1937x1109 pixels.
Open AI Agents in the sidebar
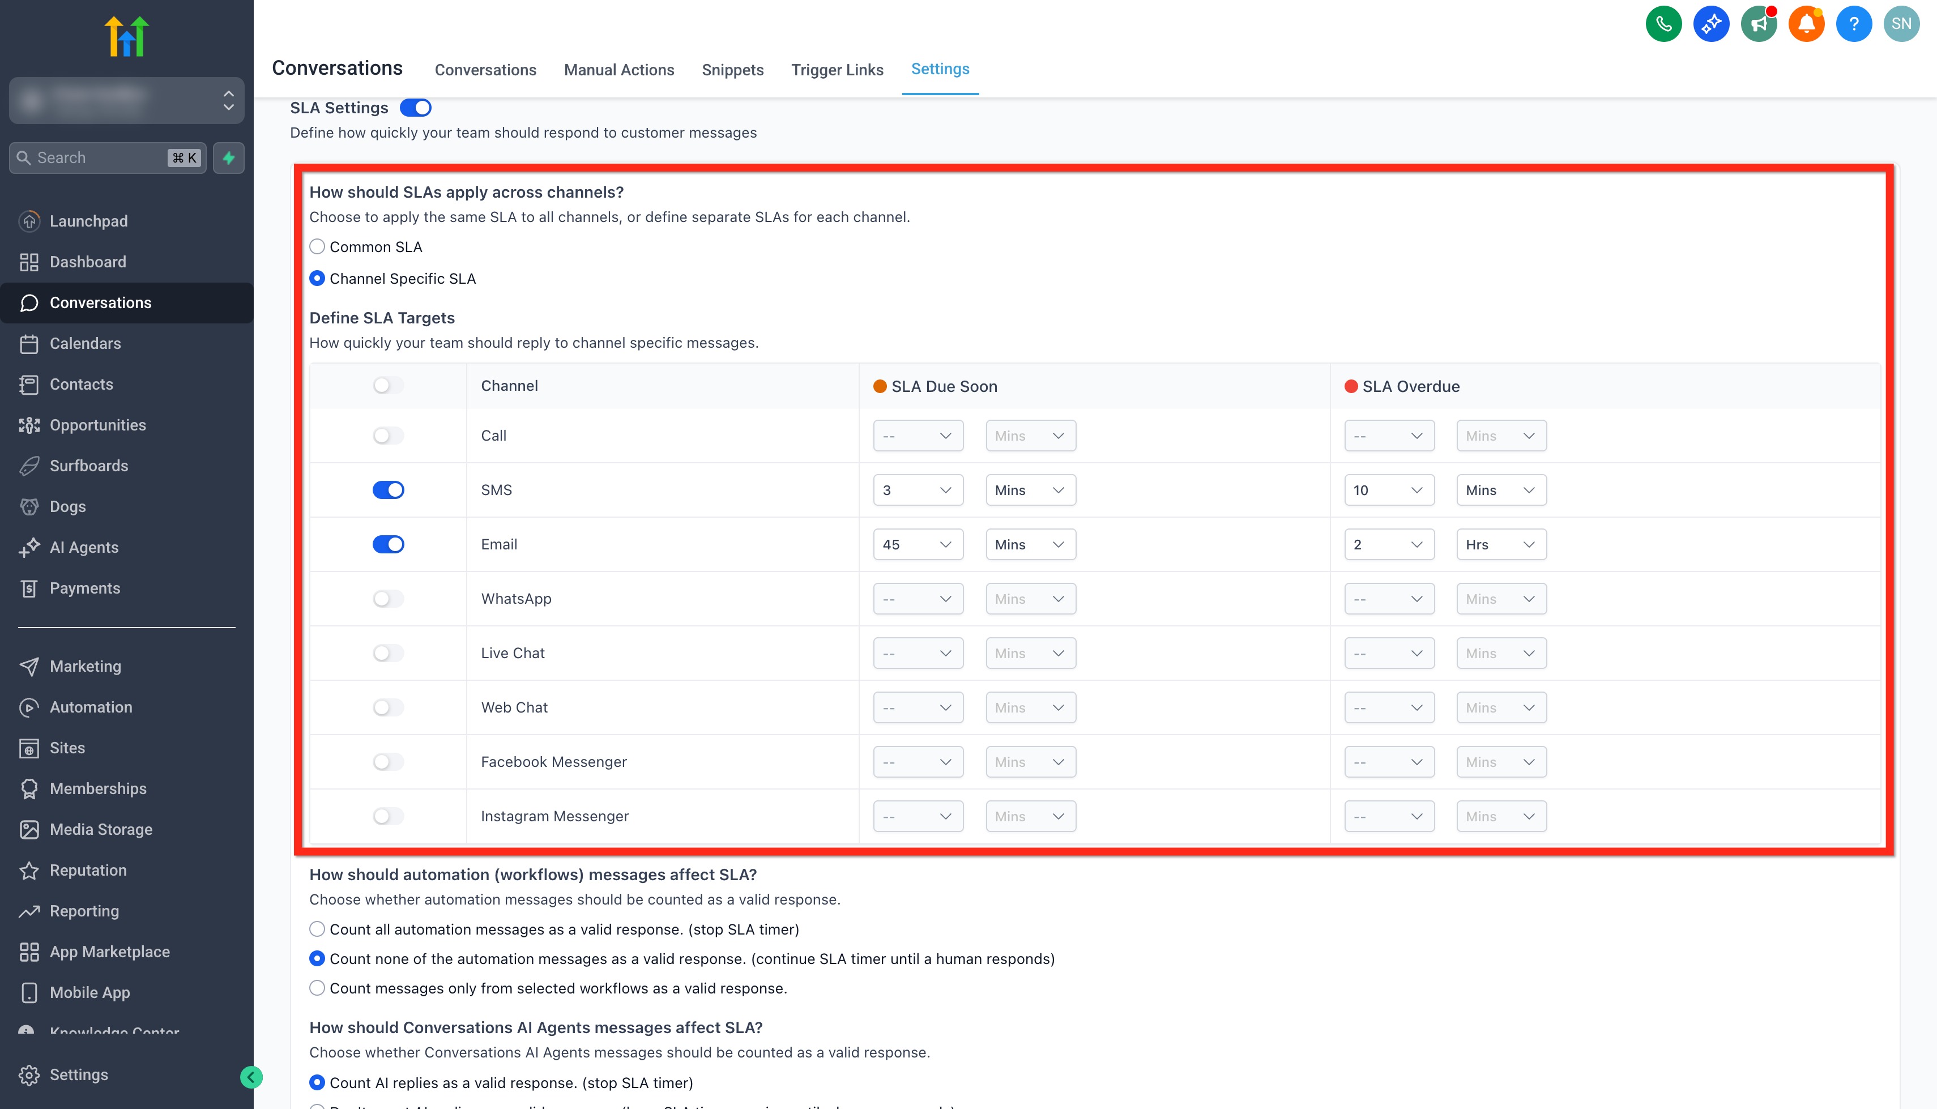click(84, 547)
